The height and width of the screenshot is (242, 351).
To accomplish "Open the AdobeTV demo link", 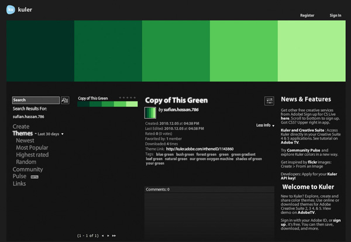I will (x=306, y=212).
